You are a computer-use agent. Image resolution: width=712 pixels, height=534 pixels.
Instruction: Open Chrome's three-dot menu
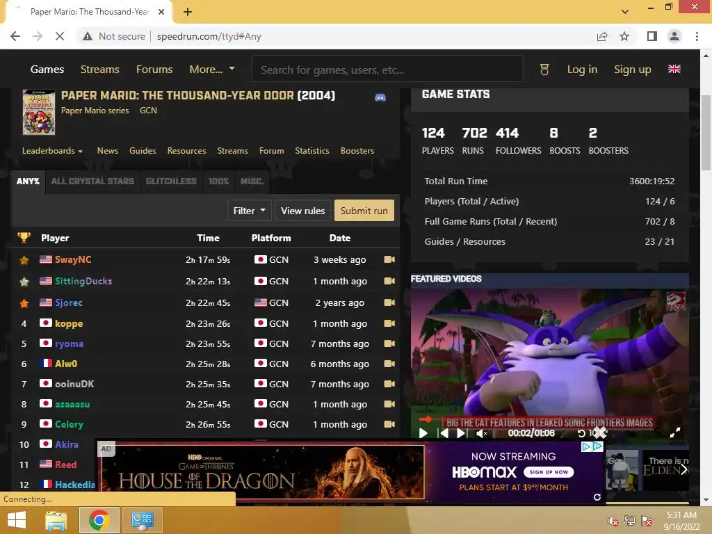point(697,36)
